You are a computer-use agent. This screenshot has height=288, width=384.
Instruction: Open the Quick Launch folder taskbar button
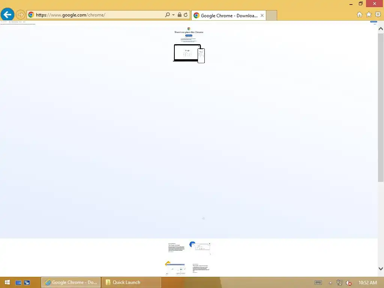(x=132, y=282)
